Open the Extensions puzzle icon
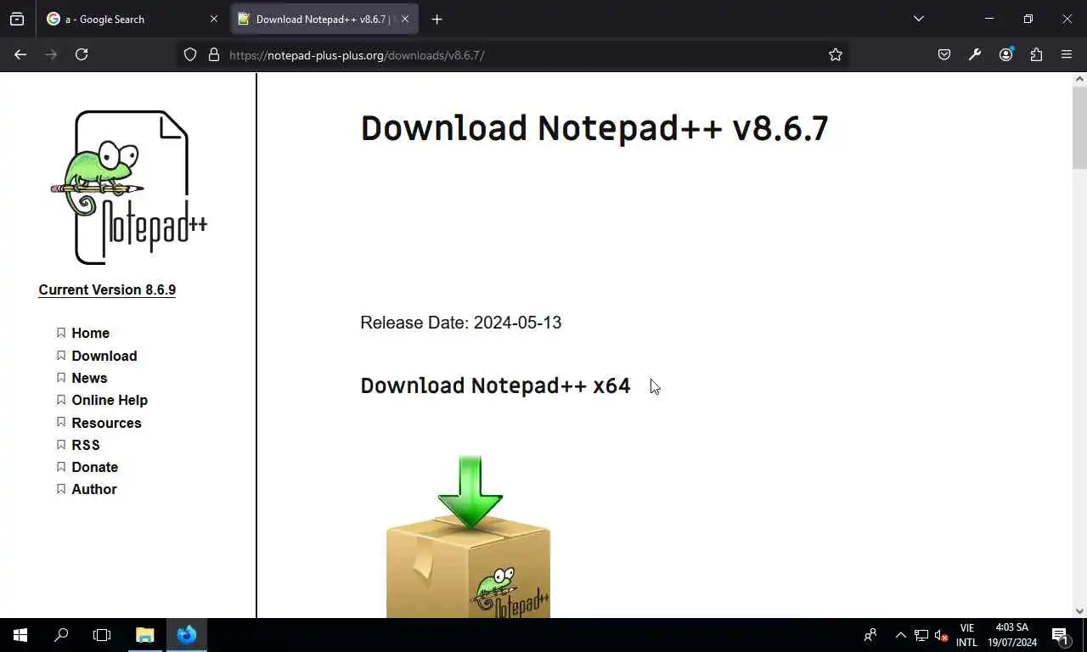1087x652 pixels. pyautogui.click(x=1036, y=54)
